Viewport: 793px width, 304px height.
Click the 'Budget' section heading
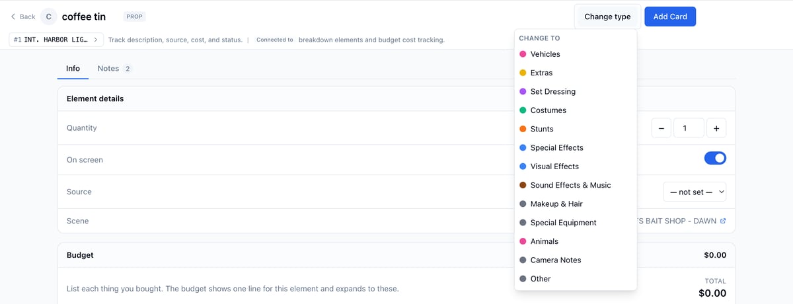[80, 255]
